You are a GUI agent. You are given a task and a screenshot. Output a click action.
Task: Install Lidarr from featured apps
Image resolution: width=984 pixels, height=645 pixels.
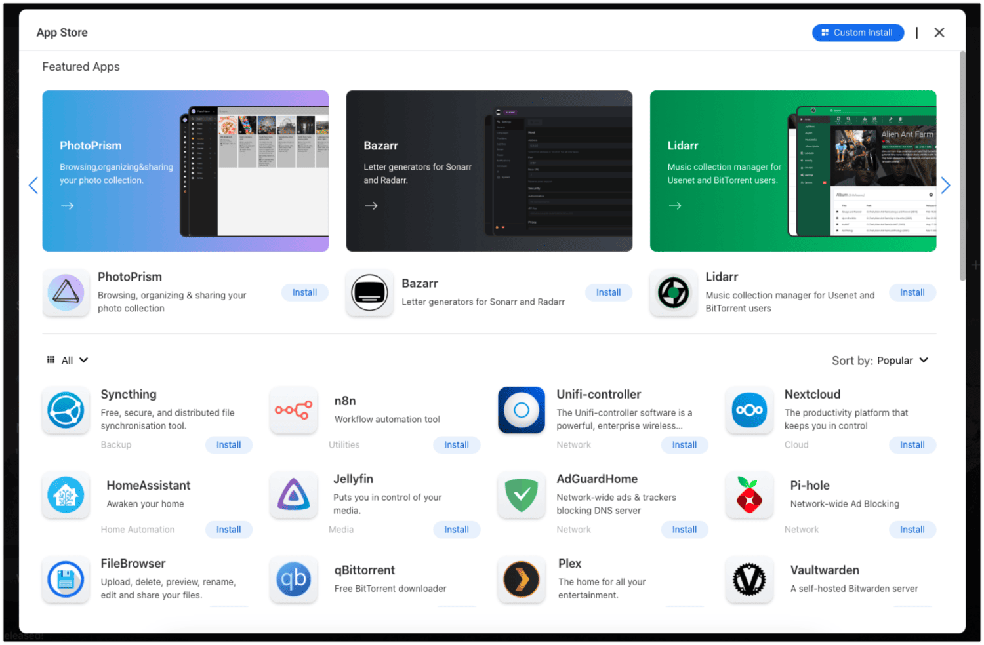point(912,292)
